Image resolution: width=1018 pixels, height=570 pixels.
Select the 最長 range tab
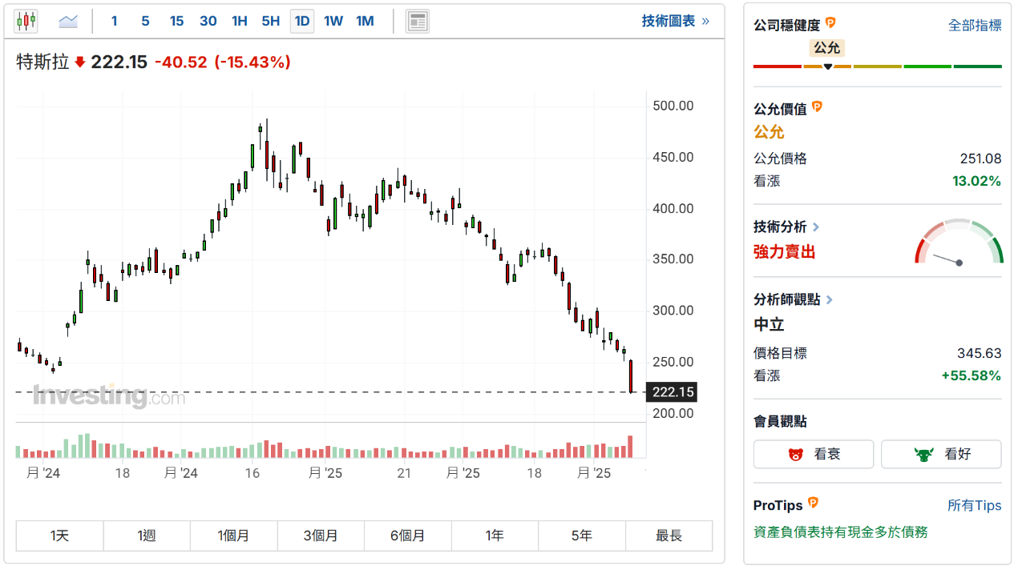pos(669,536)
